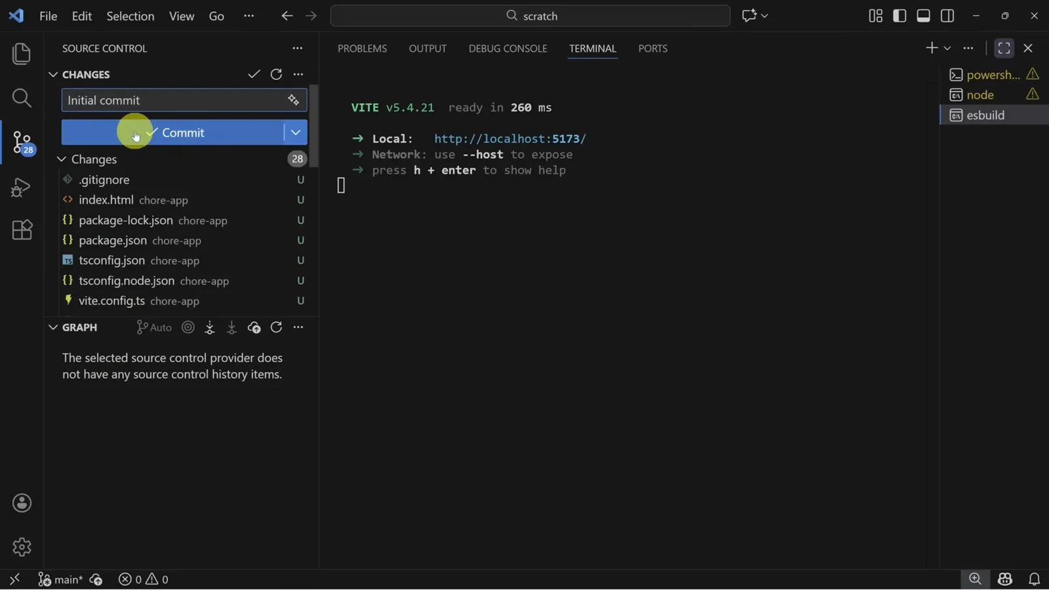This screenshot has height=590, width=1049.
Task: Open Copilot status icon in status bar
Action: pos(1005,580)
